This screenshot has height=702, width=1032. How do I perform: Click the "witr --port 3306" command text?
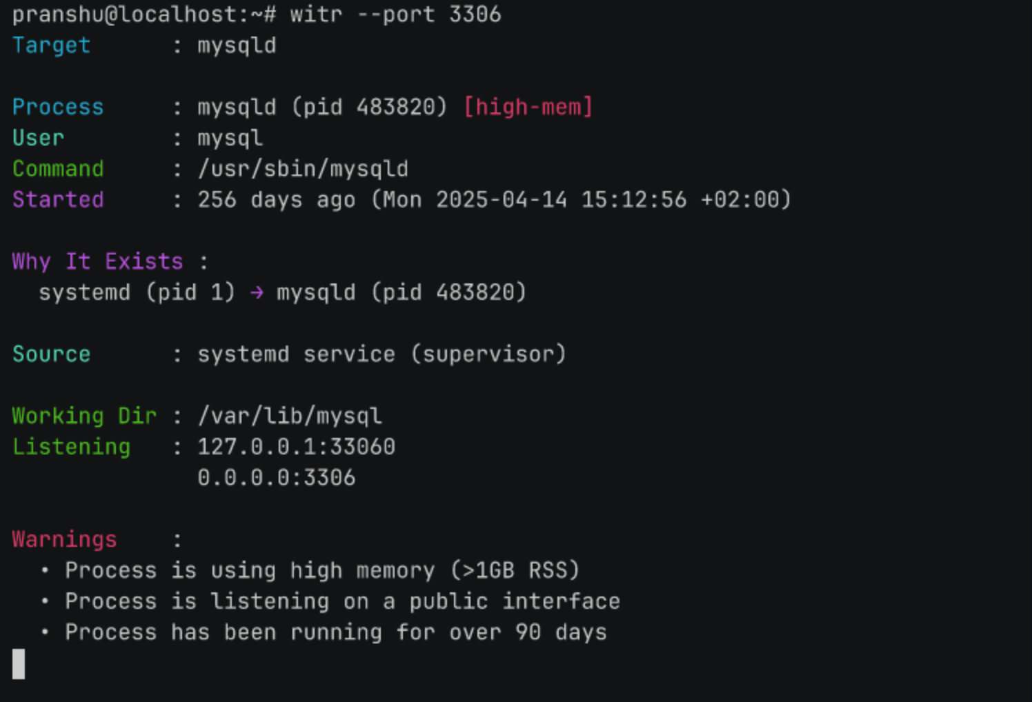395,14
